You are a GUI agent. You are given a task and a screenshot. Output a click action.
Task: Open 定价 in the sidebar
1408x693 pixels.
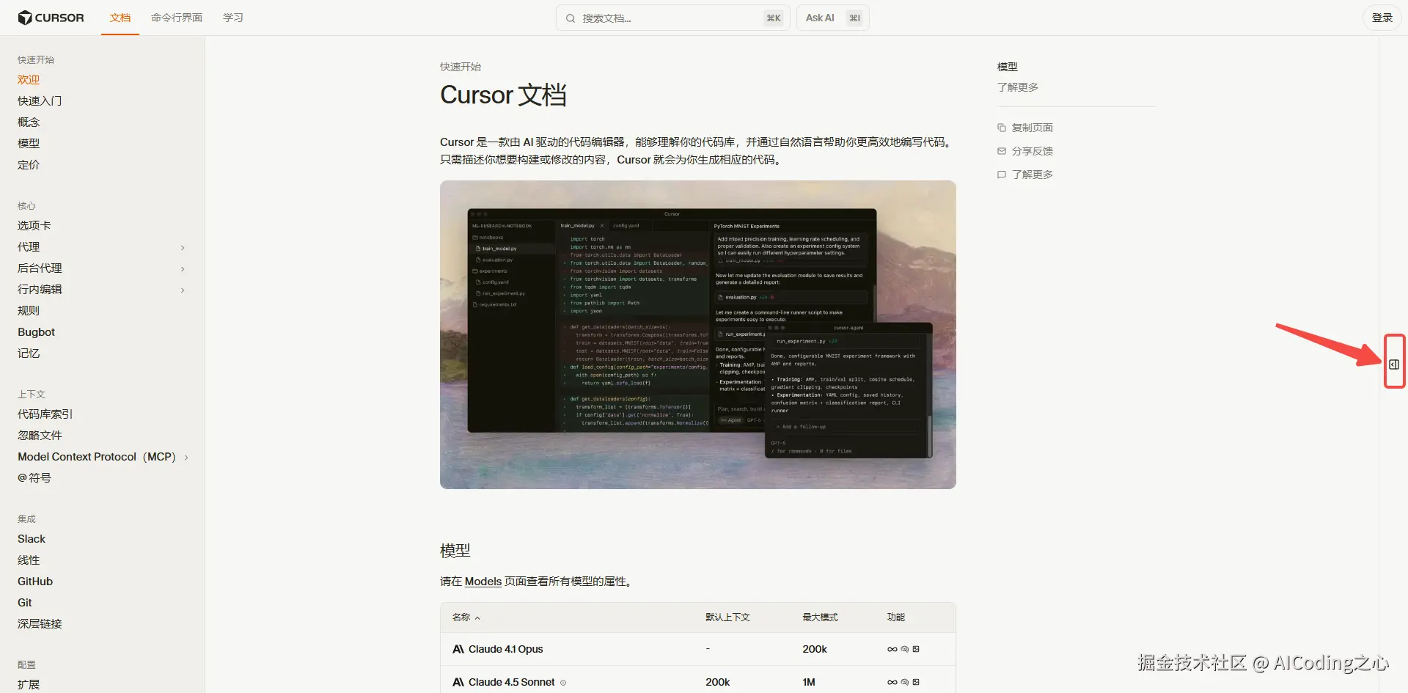coord(29,165)
